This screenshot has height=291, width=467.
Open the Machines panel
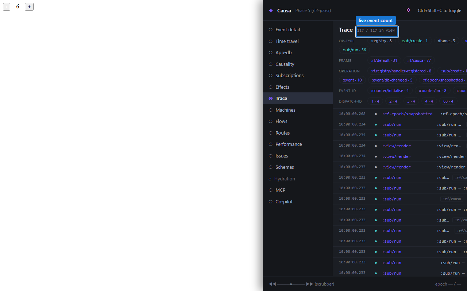[x=298, y=110]
